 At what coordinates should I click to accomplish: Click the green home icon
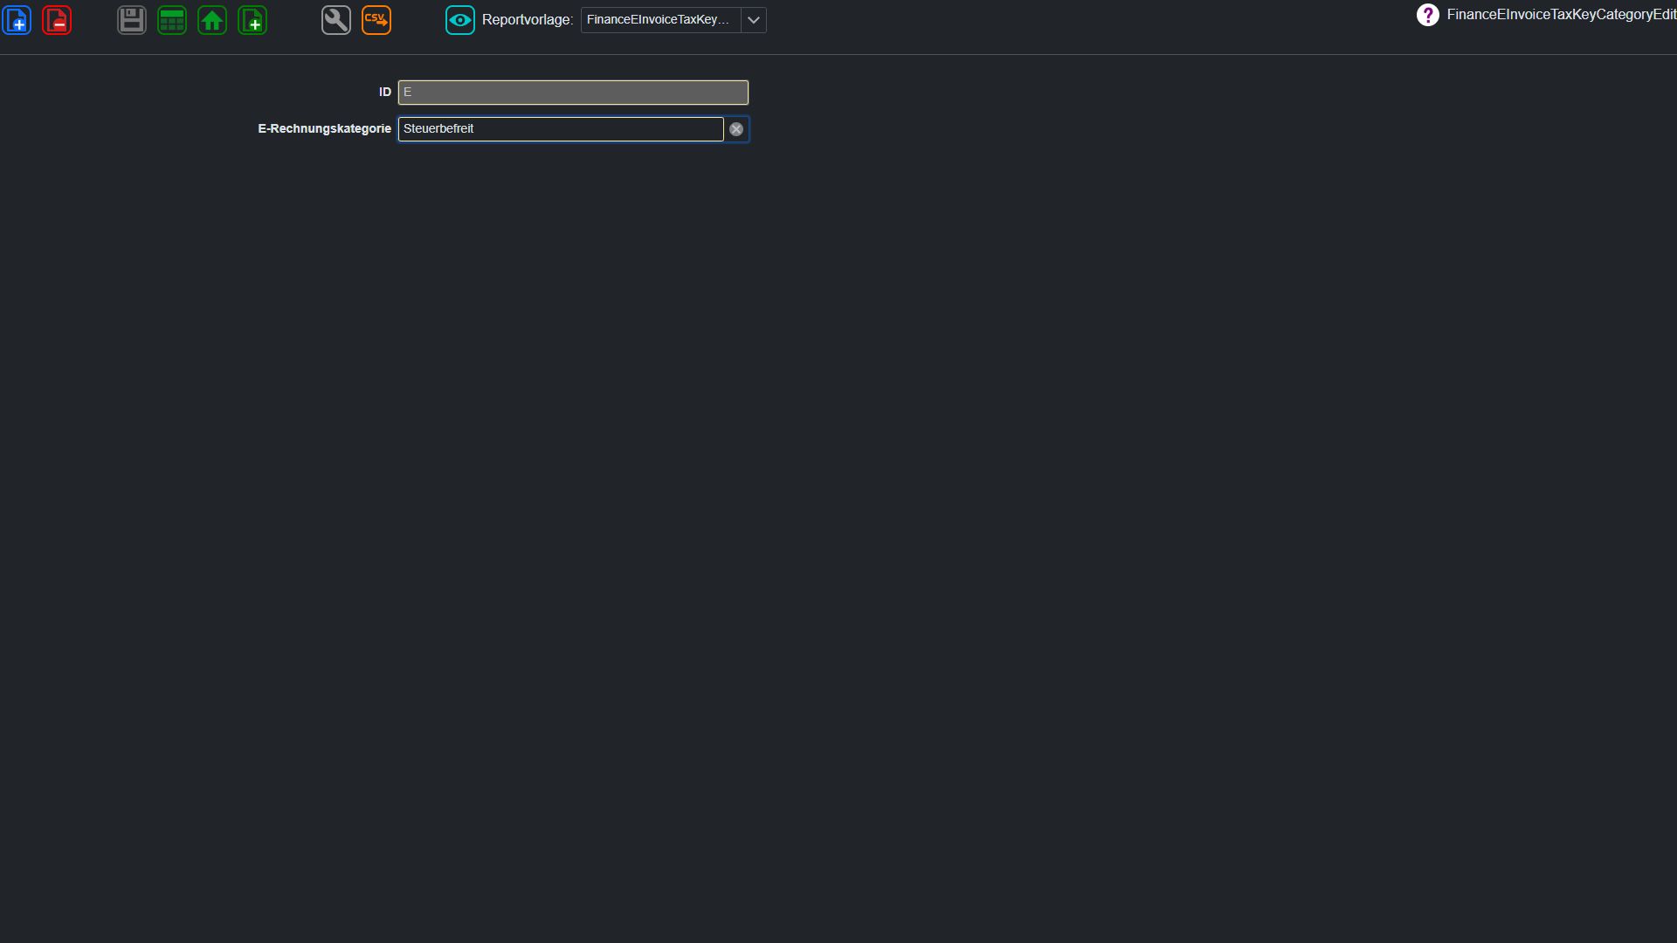click(212, 20)
